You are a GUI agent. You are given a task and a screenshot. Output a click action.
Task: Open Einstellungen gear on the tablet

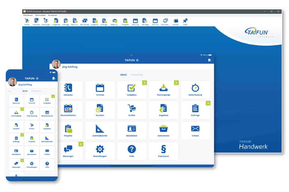click(100, 149)
